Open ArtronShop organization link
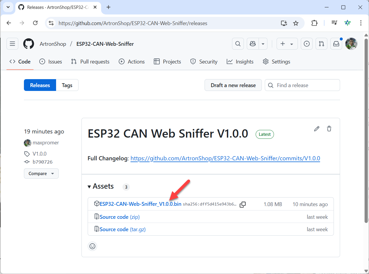The width and height of the screenshot is (369, 274). [x=53, y=44]
